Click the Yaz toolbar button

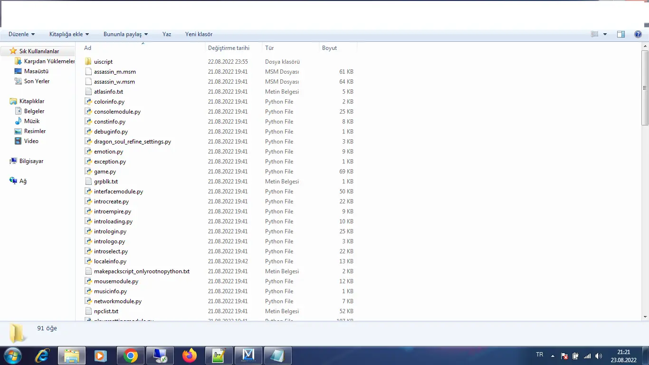pos(166,34)
